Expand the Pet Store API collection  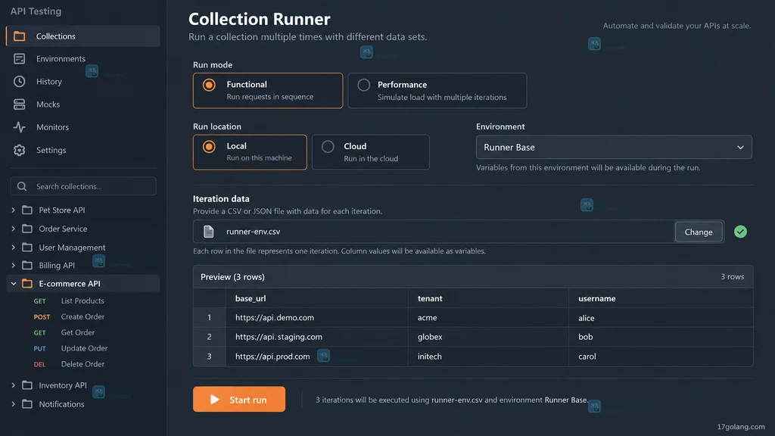[x=14, y=210]
